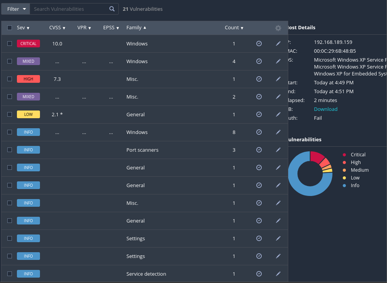
Task: Tick the HIGH Misc. row checkbox
Action: (x=10, y=79)
